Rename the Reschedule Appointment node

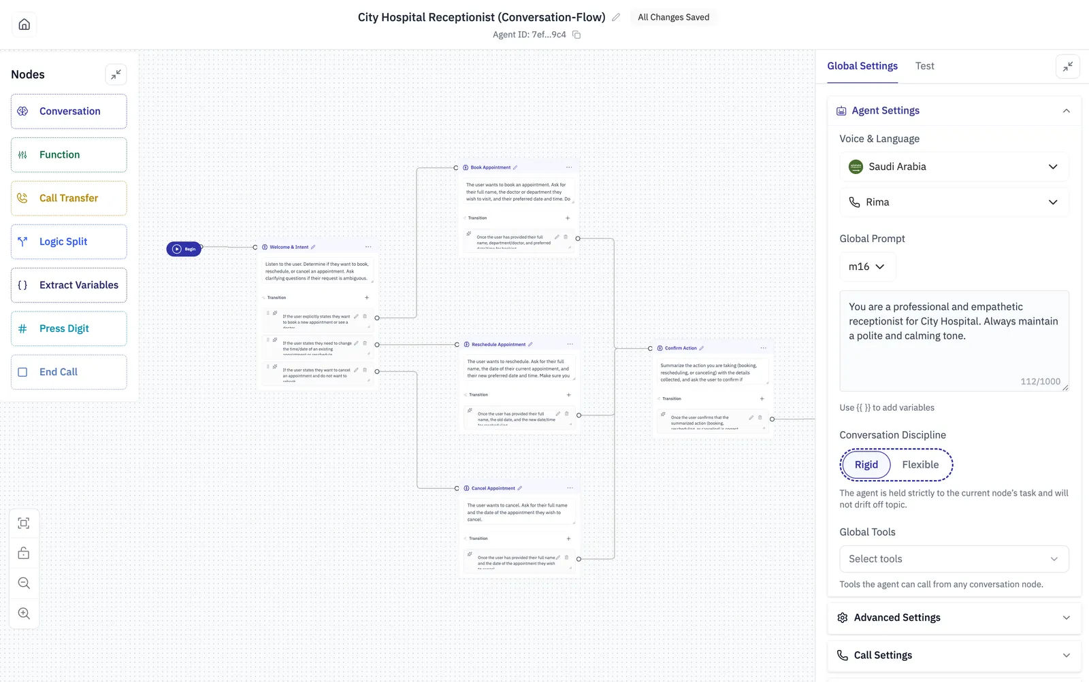pyautogui.click(x=530, y=345)
